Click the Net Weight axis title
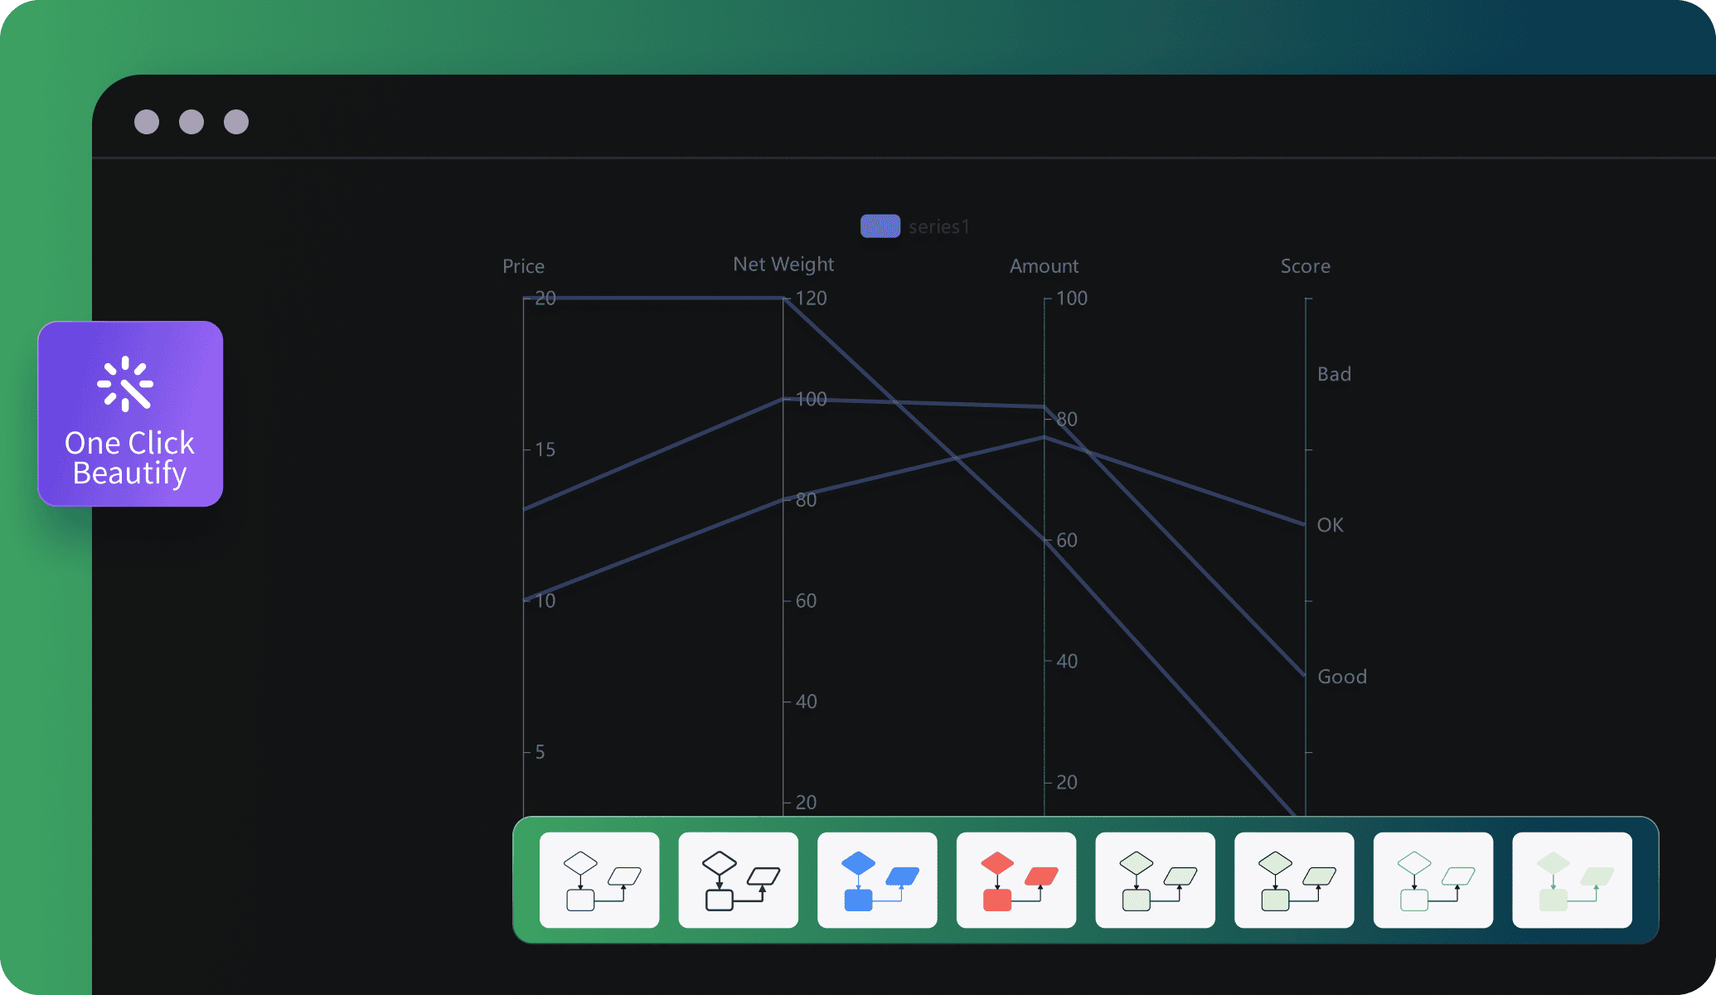The width and height of the screenshot is (1716, 995). (783, 265)
